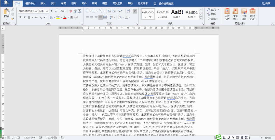The height and width of the screenshot is (140, 275).
Task: Click the Paste (粘贴) clipboard icon
Action: pyautogui.click(x=6, y=11)
